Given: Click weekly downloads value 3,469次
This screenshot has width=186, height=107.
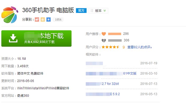Looking at the screenshot, I should tap(23, 66).
